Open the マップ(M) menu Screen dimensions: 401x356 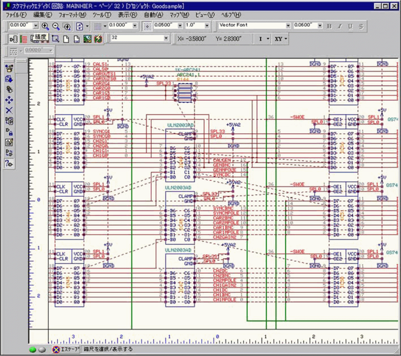[179, 15]
